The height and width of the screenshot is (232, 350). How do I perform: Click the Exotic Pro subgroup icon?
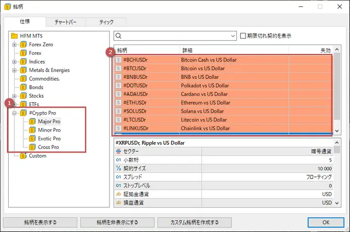pos(32,138)
